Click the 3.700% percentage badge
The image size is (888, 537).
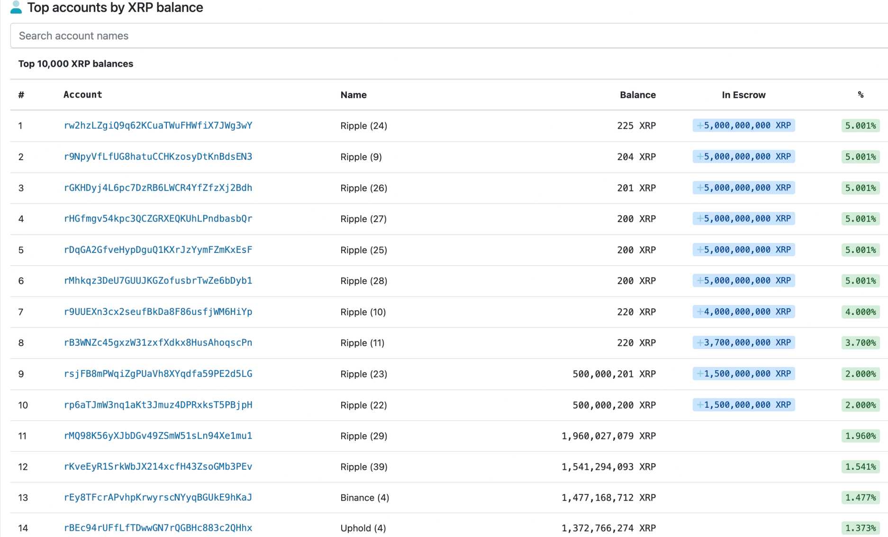(x=861, y=343)
